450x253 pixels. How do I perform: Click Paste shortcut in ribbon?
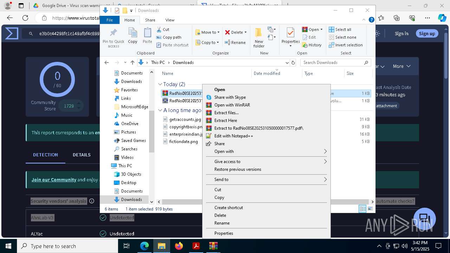pos(172,45)
